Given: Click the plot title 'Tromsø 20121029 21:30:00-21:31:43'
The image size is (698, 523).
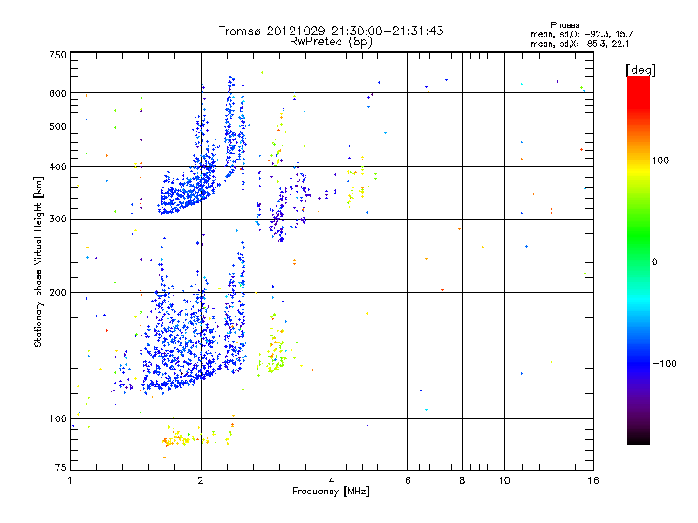Looking at the screenshot, I should click(331, 31).
